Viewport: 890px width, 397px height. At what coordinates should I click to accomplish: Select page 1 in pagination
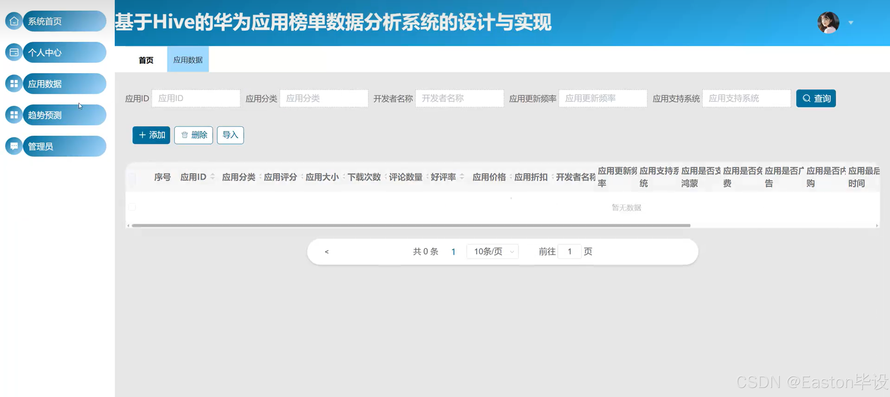click(x=453, y=252)
